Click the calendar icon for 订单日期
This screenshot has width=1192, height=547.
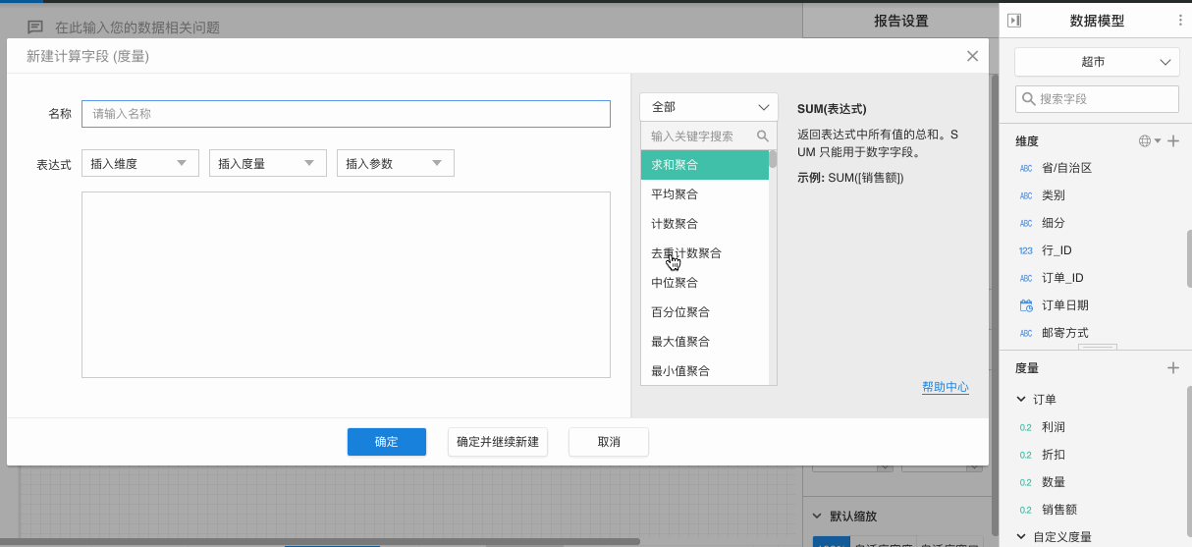[1026, 305]
